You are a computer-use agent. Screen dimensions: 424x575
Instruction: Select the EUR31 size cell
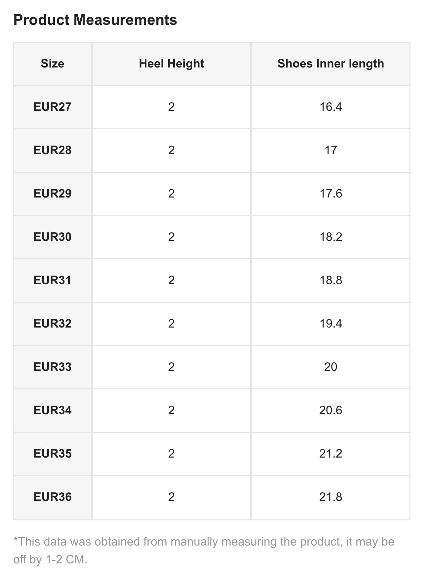[53, 280]
